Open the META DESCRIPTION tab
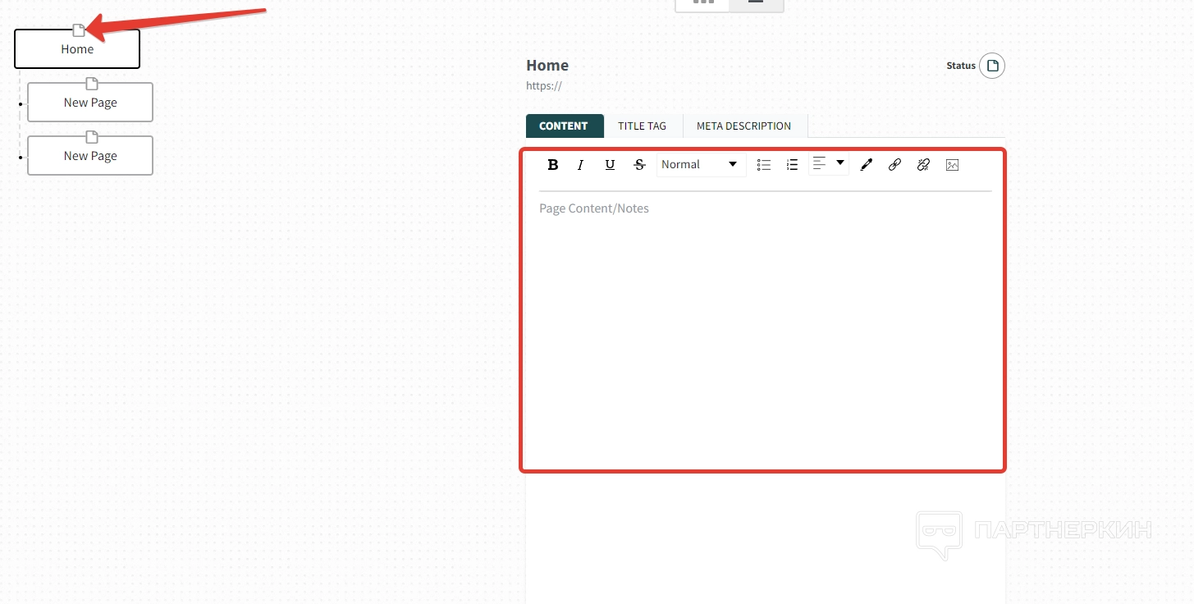The image size is (1194, 604). pos(744,126)
